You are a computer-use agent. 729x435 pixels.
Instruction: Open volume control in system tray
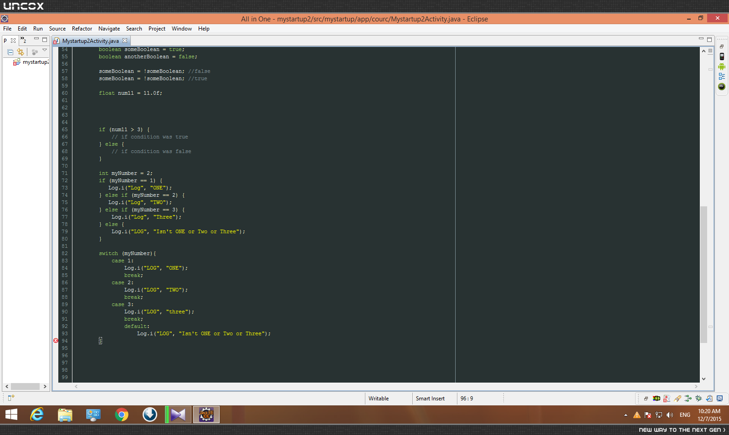coord(669,415)
